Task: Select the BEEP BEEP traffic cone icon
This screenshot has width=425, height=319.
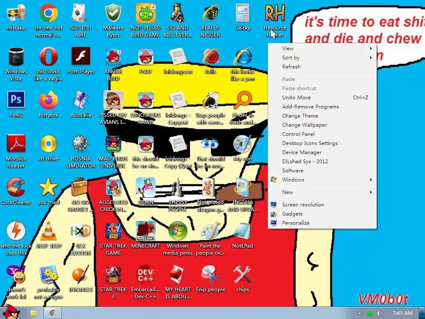Action: pos(48,231)
